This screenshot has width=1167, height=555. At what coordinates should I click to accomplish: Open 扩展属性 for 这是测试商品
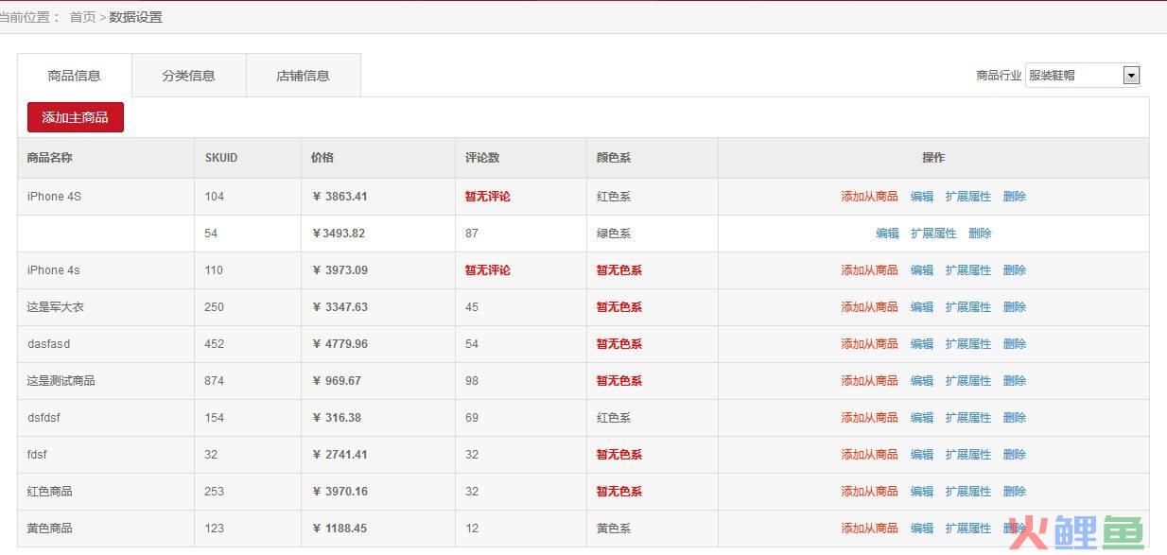tap(968, 381)
